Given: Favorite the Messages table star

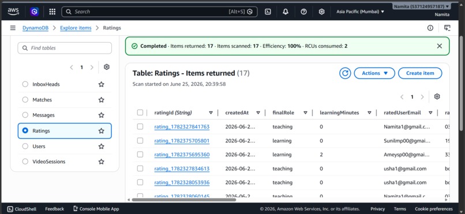Looking at the screenshot, I should 102,115.
